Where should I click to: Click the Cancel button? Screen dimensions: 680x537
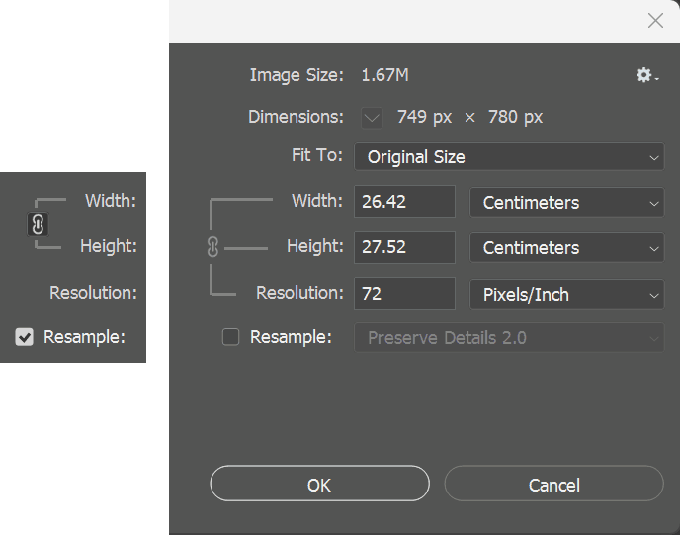[553, 484]
